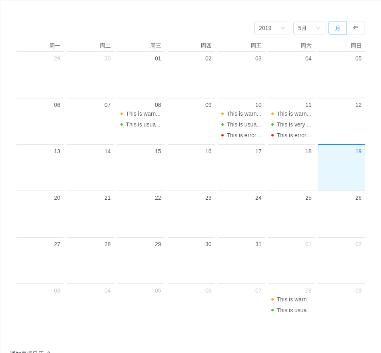This screenshot has height=353, width=381.
Task: Click the year dropdown chevron arrow
Action: click(283, 28)
